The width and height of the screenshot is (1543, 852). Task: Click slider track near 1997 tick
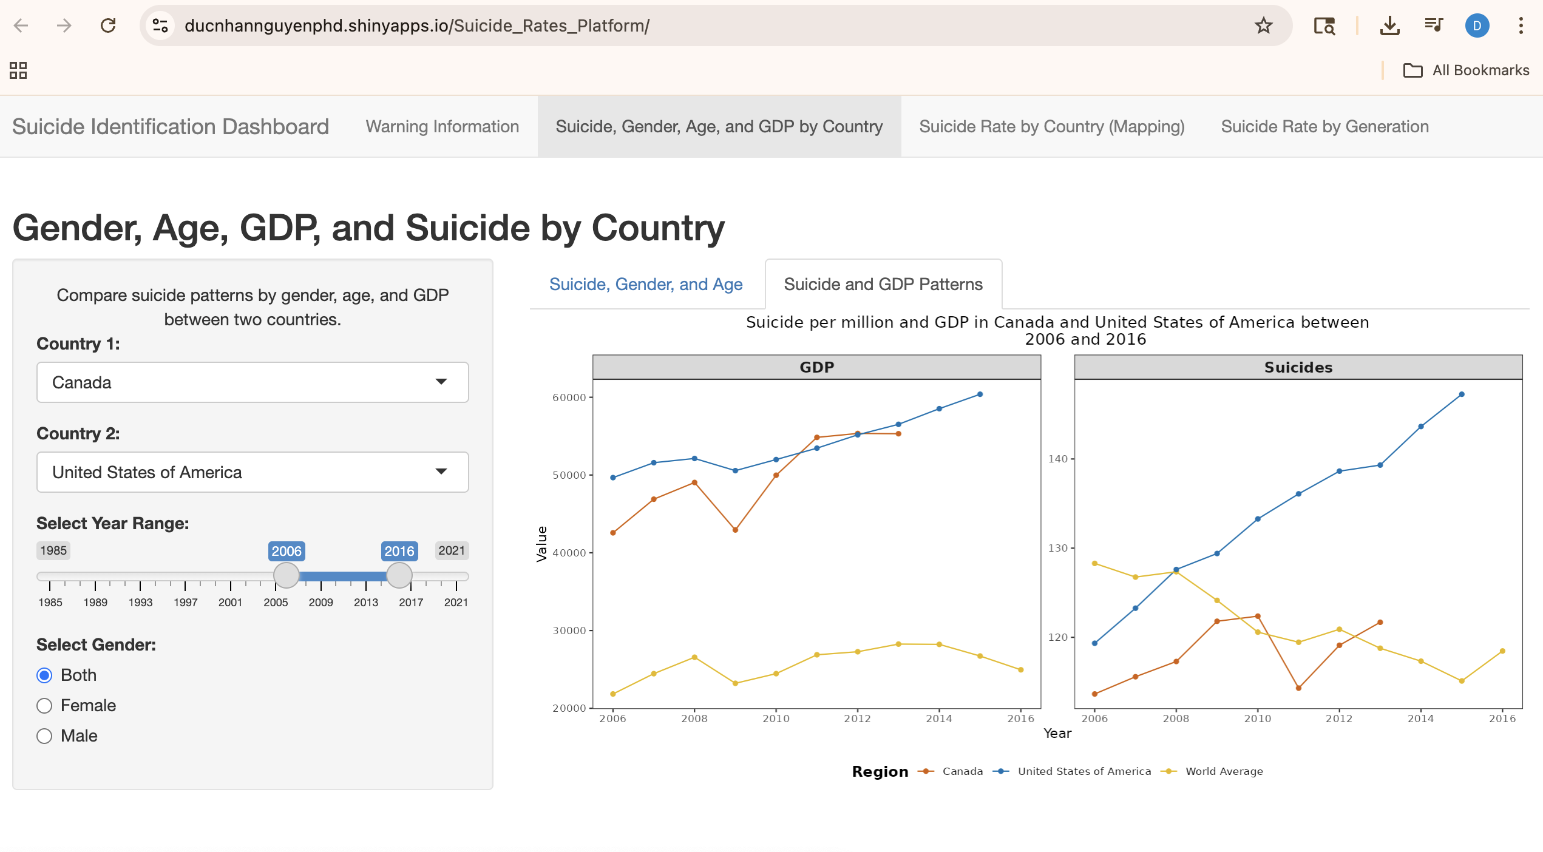pos(185,576)
